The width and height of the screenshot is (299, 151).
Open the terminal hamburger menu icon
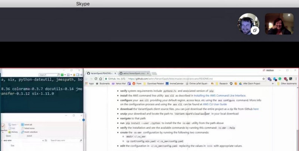pos(81,75)
